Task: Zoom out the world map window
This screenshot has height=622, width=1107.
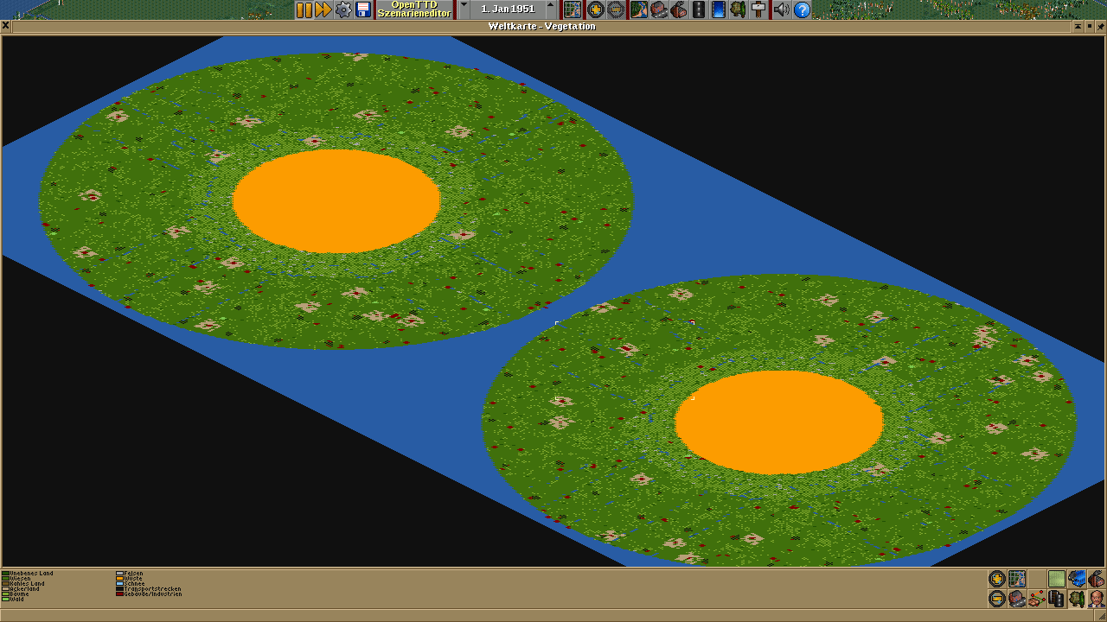Action: coord(997,599)
